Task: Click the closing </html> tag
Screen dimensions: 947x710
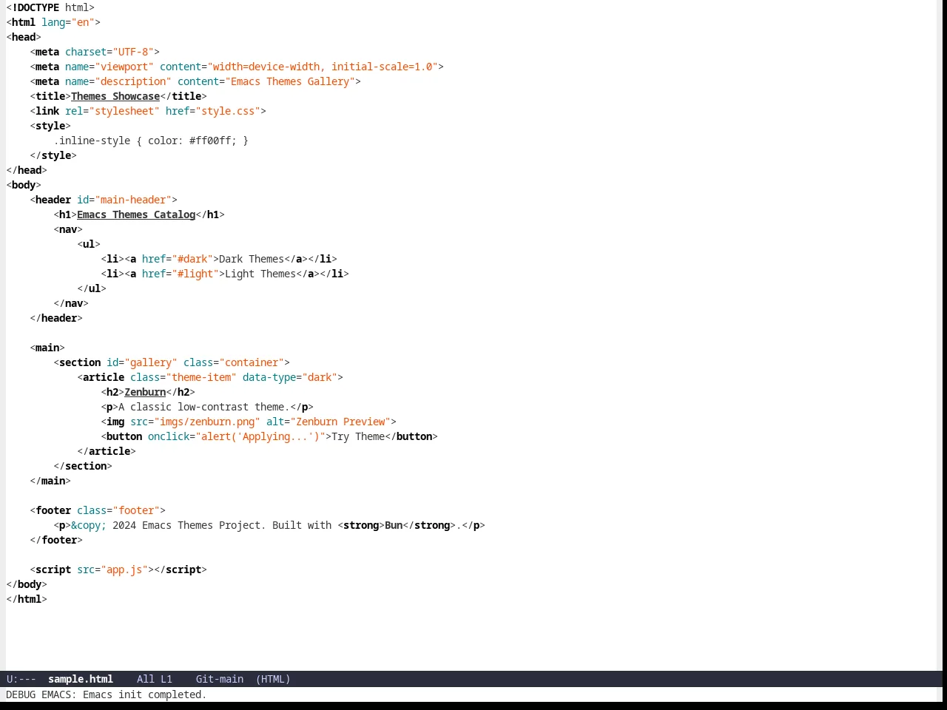Action: (27, 599)
